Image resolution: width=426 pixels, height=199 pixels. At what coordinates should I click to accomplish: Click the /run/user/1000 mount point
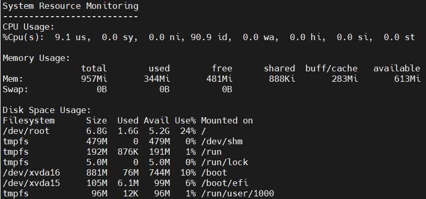[x=238, y=193]
